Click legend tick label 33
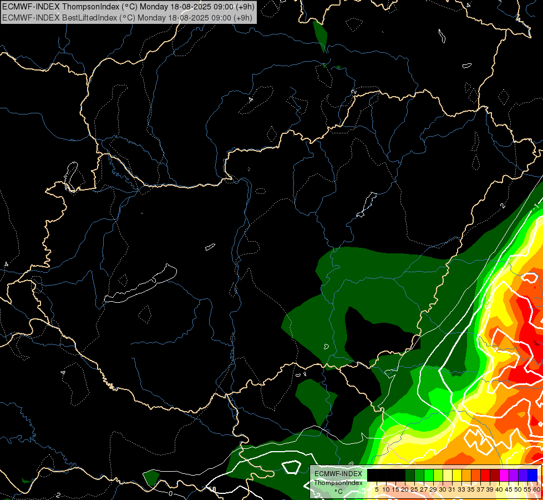 [x=461, y=489]
